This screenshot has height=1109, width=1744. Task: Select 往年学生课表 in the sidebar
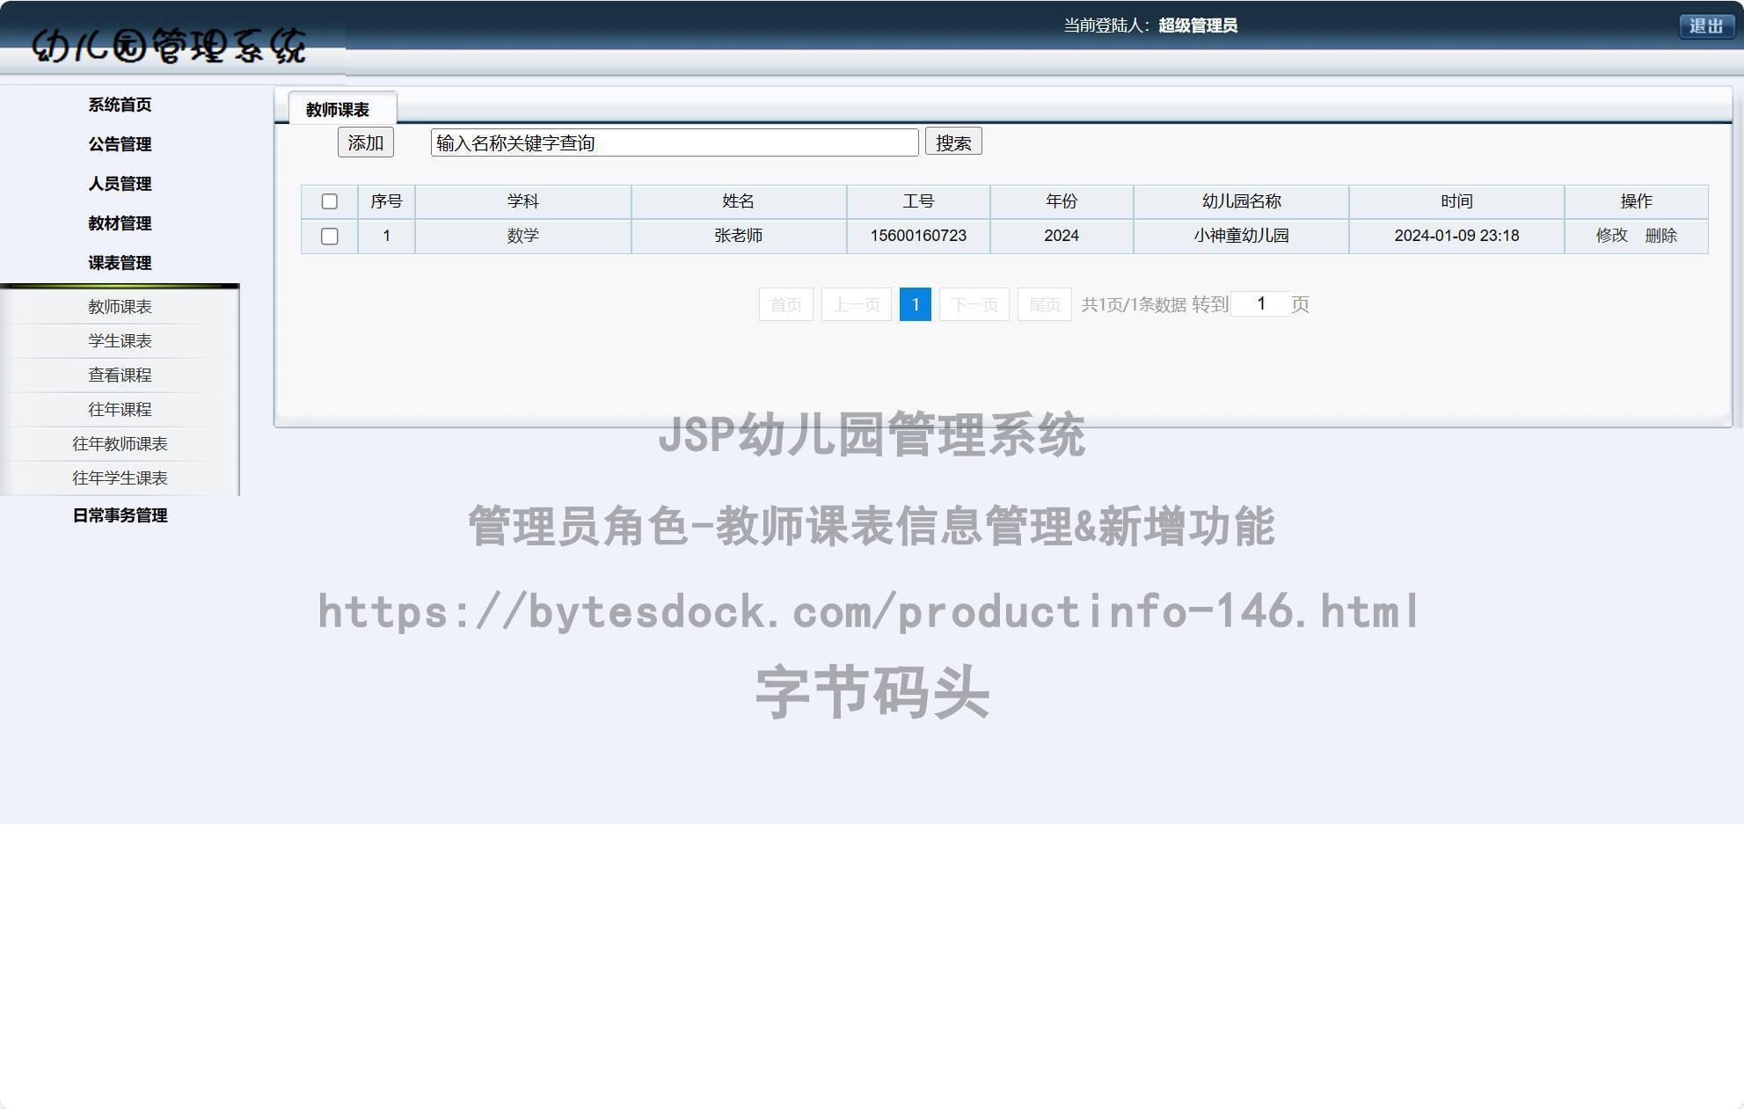tap(119, 478)
